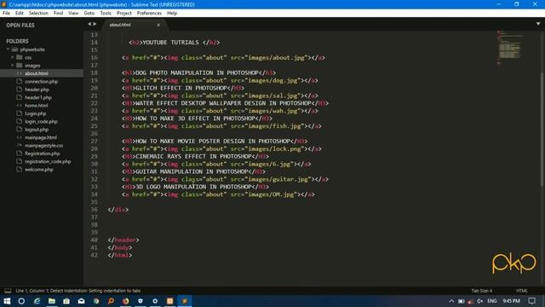This screenshot has height=307, width=545.
Task: Open the File menu
Action: (x=6, y=13)
